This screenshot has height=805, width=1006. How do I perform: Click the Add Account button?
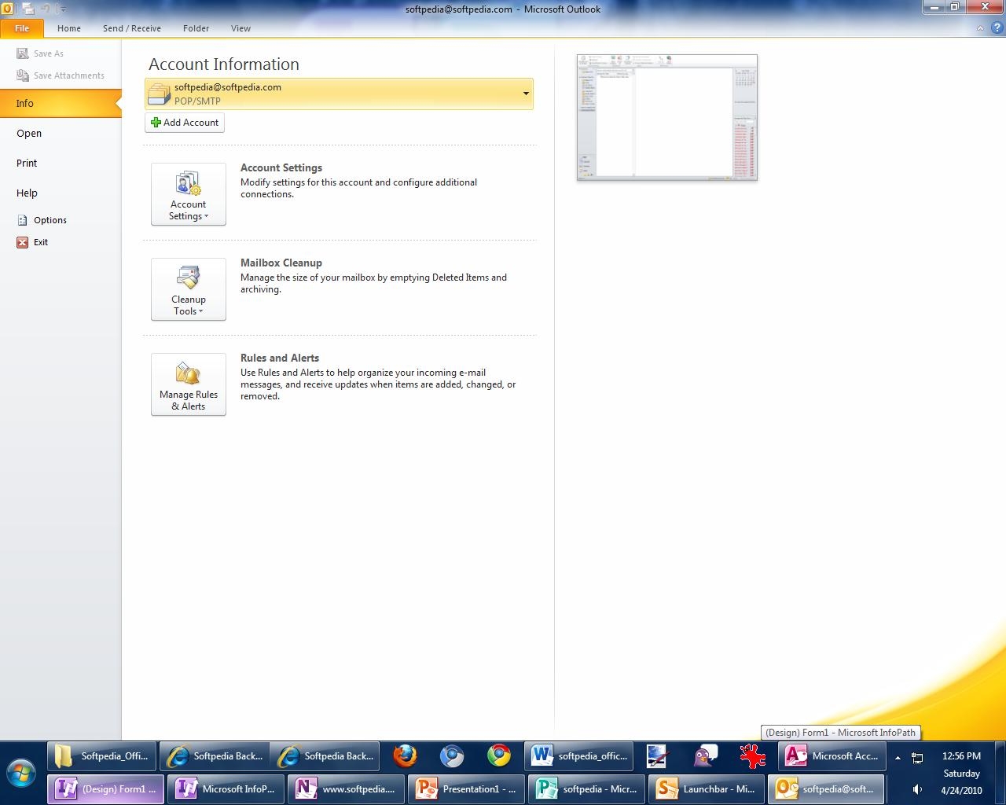185,123
